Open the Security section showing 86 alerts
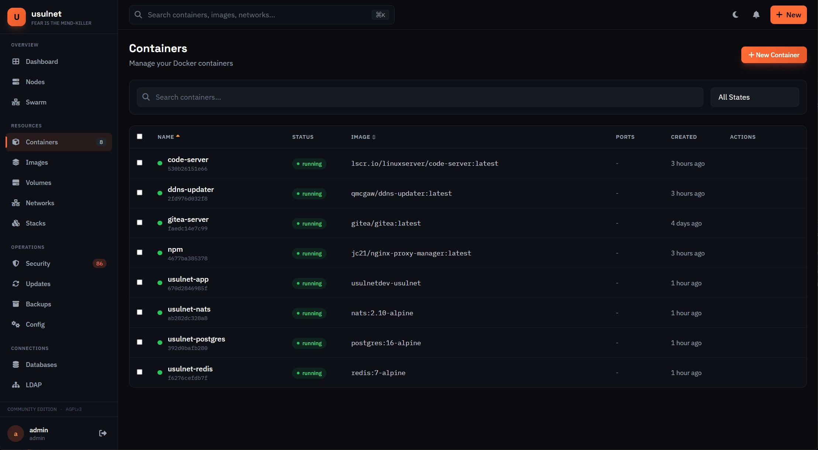This screenshot has height=450, width=818. pos(38,263)
